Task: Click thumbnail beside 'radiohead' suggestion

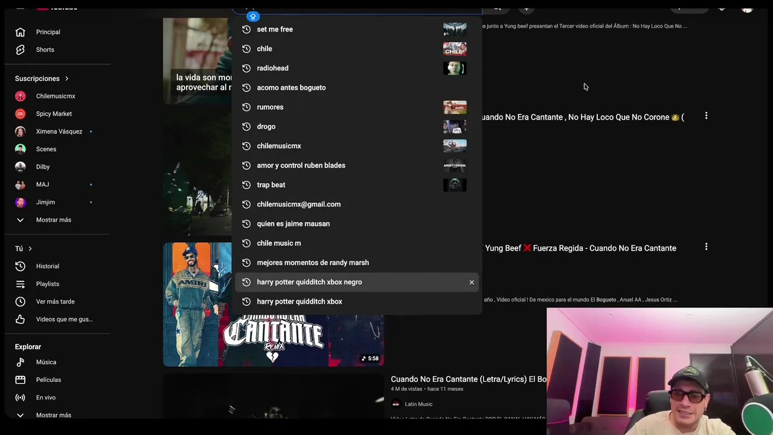Action: tap(455, 68)
